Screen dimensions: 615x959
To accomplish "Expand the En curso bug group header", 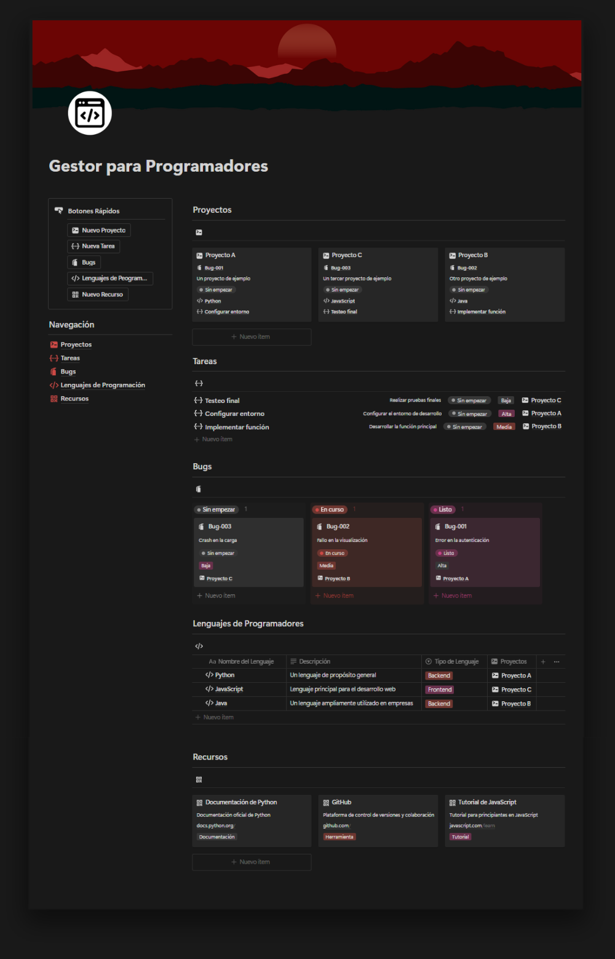I will (331, 509).
